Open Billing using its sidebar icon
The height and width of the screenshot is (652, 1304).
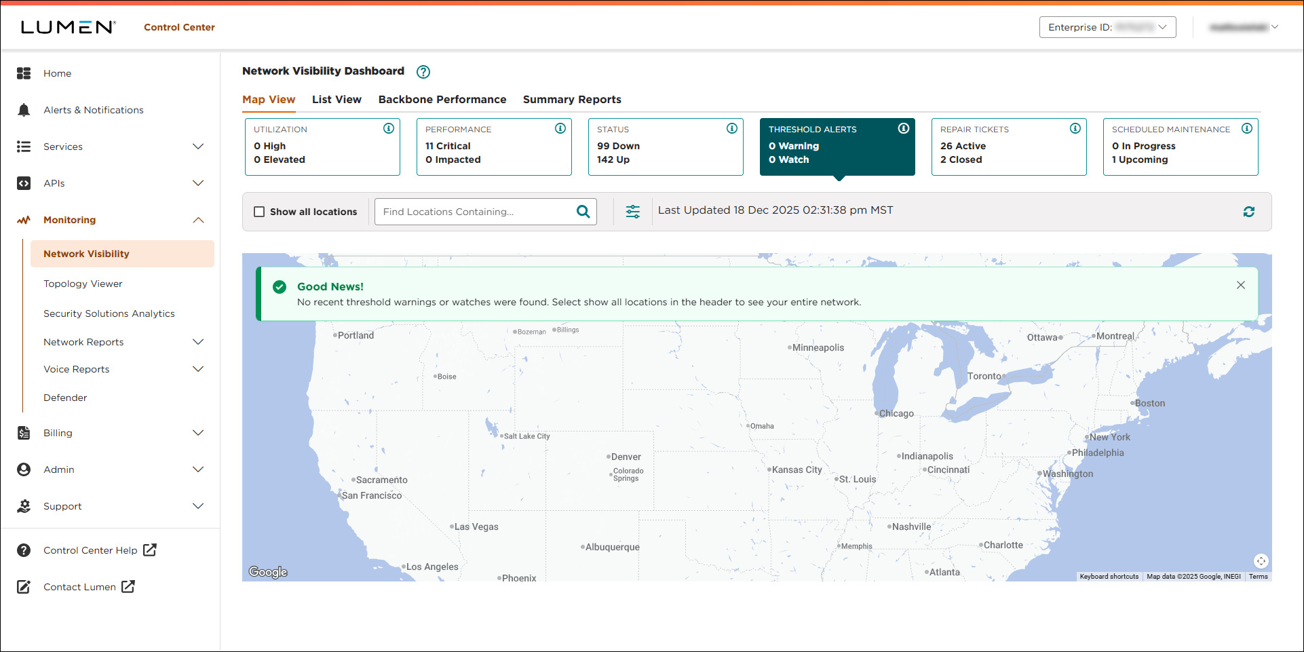[x=24, y=433]
